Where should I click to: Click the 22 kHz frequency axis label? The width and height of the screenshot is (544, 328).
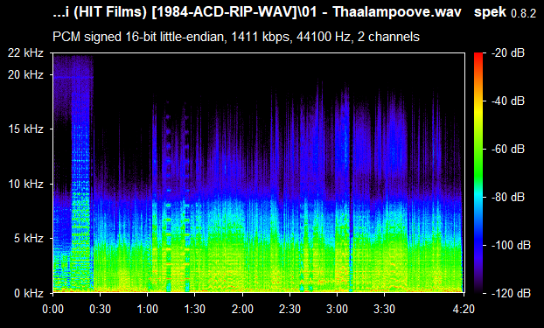tap(25, 53)
